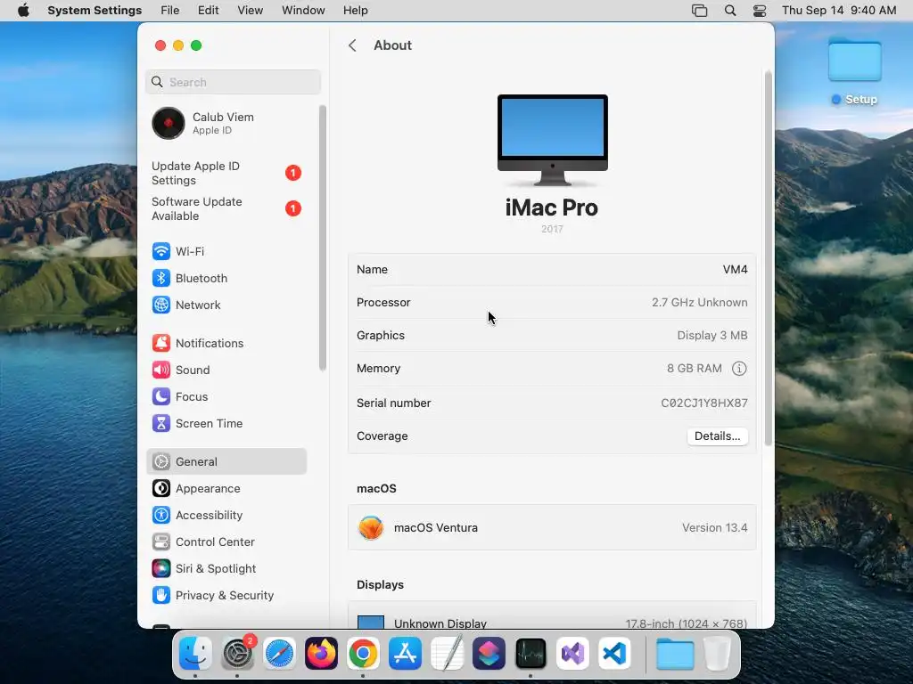Open Trash in the Dock

(718, 653)
